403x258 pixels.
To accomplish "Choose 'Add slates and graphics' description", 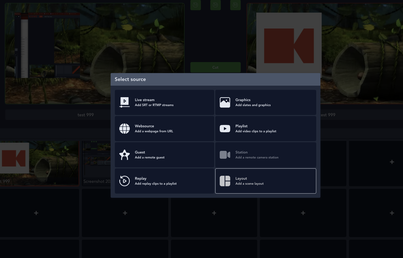I will click(x=253, y=105).
